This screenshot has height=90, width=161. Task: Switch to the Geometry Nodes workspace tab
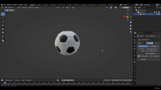(x=102, y=5)
